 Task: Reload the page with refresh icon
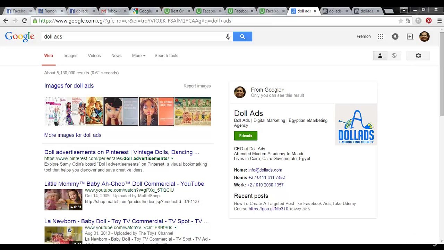coord(24,21)
